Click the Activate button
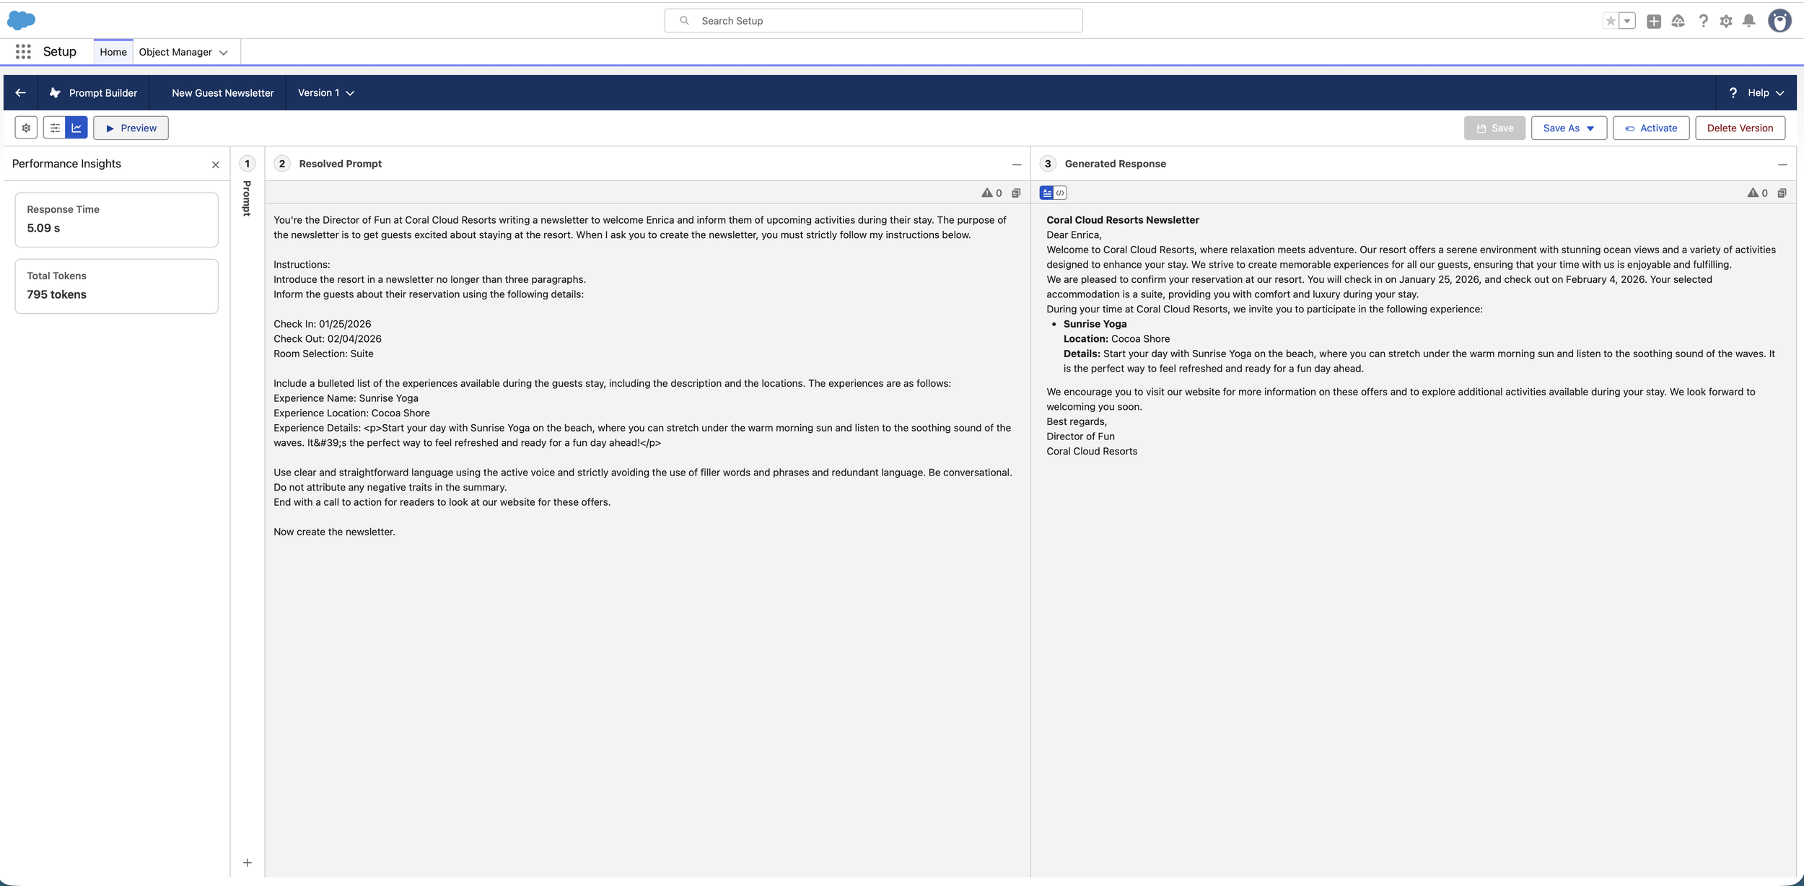Image resolution: width=1804 pixels, height=886 pixels. click(x=1650, y=128)
